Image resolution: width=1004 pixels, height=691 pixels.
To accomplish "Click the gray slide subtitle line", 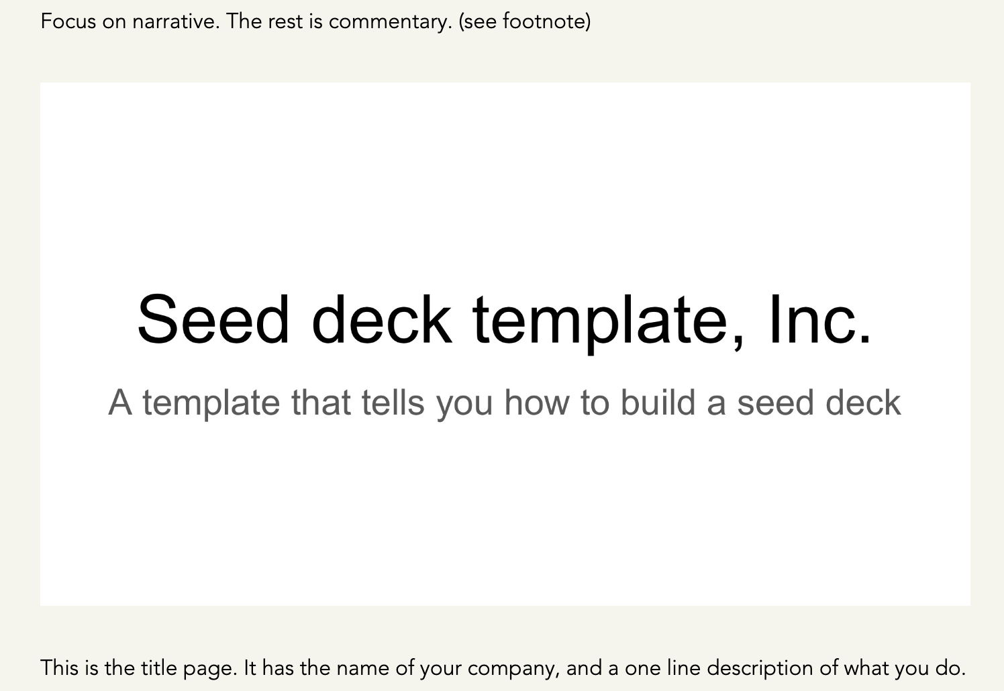I will 505,403.
